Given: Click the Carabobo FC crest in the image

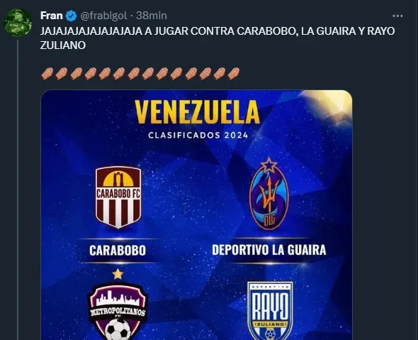Looking at the screenshot, I should pyautogui.click(x=118, y=197).
